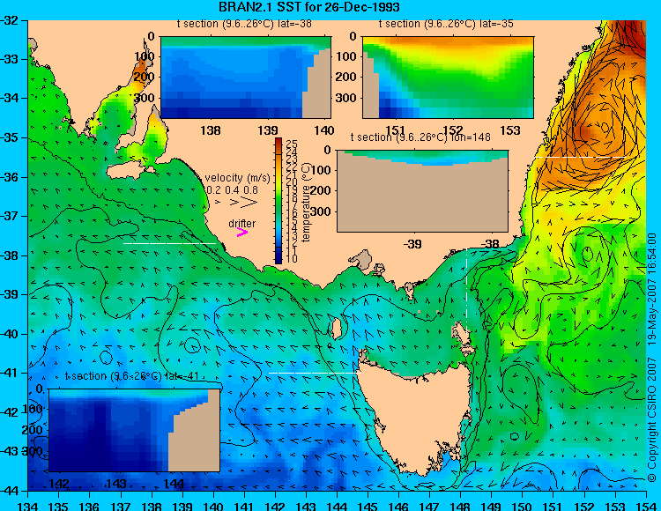Open the lat=-38 temperature section inset plot
The height and width of the screenshot is (511, 661).
pos(246,78)
